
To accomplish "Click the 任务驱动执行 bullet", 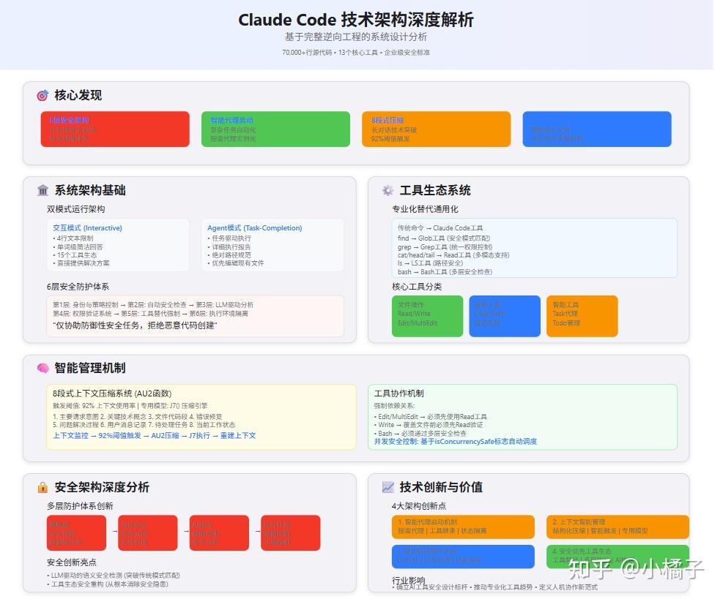I will coord(229,238).
